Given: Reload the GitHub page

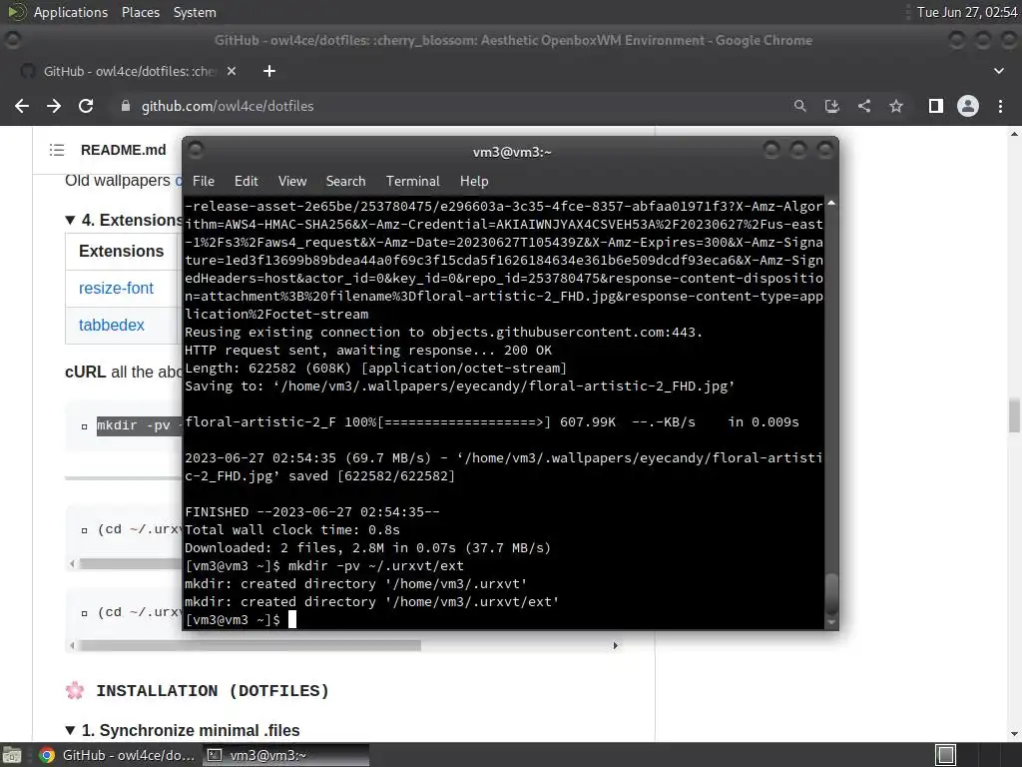Looking at the screenshot, I should tap(86, 106).
